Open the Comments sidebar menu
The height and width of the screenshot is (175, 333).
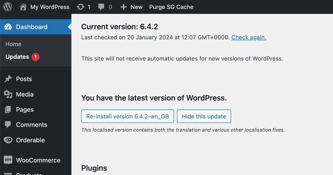pos(32,125)
